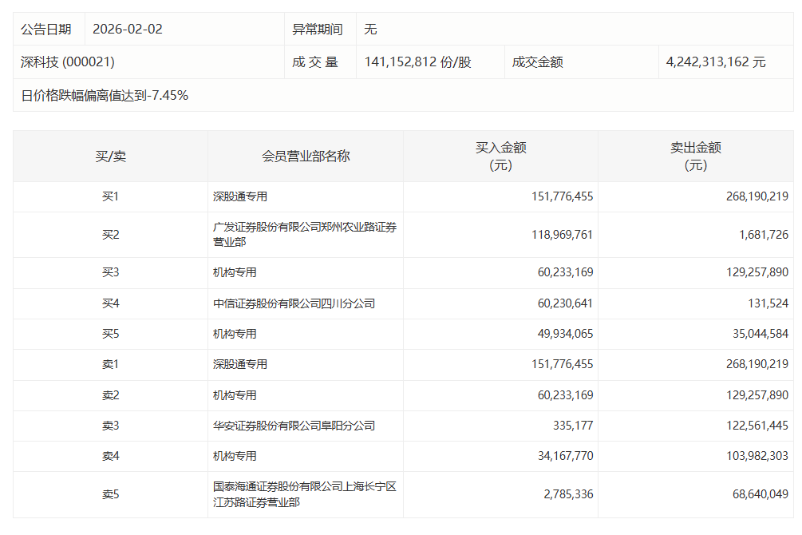This screenshot has height=535, width=802.
Task: Open 华安证券股份有限公司阜阳分公司 entry
Action: pyautogui.click(x=294, y=426)
